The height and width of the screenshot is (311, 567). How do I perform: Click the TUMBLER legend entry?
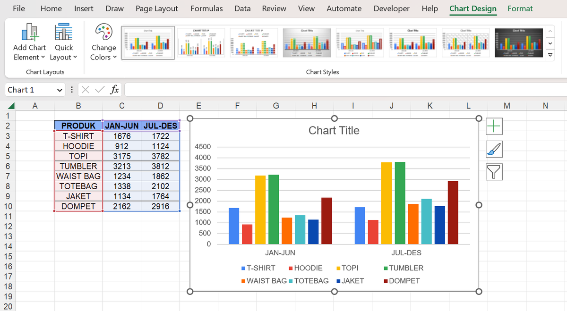(404, 268)
